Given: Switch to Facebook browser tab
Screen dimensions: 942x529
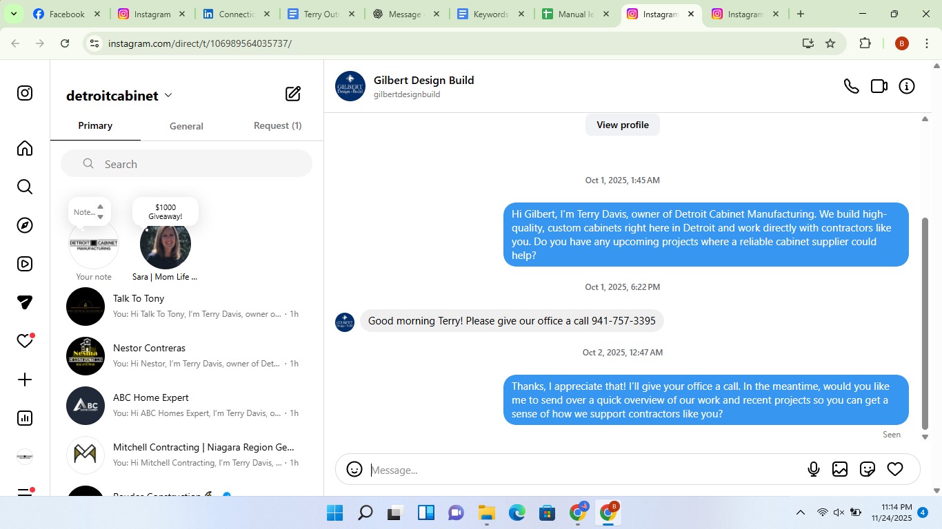Looking at the screenshot, I should coord(67,14).
